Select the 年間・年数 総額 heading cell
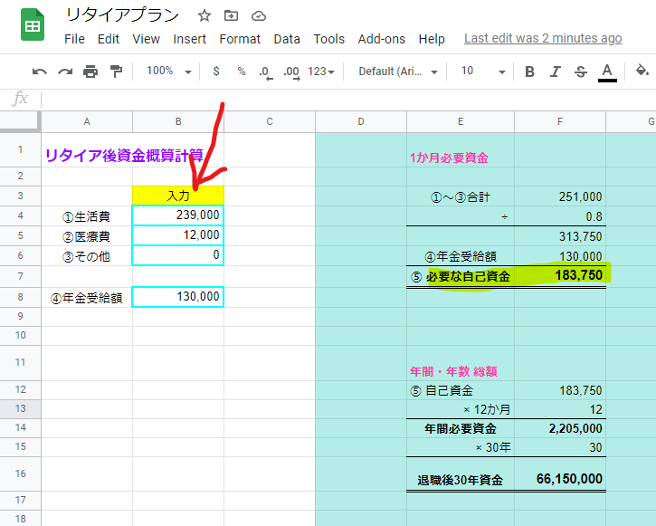Image resolution: width=656 pixels, height=526 pixels. (461, 363)
